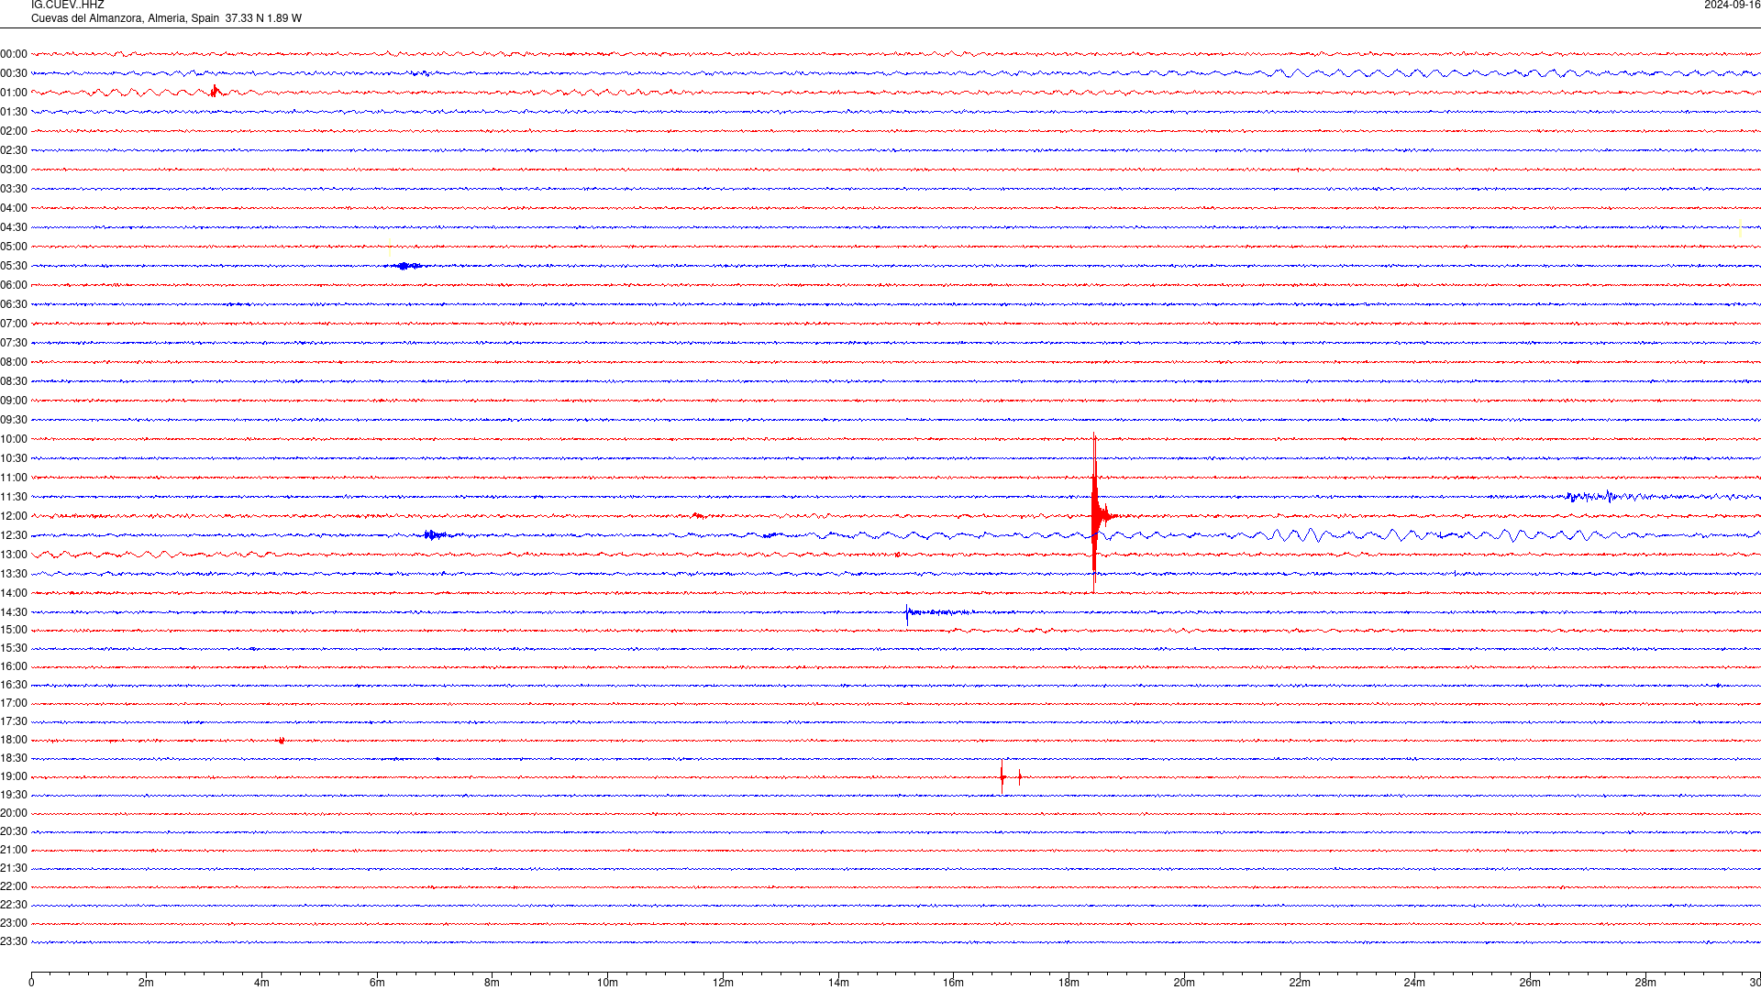Select the 09:00 trace time label
Viewport: 1761px width, 990px height.
[x=14, y=401]
